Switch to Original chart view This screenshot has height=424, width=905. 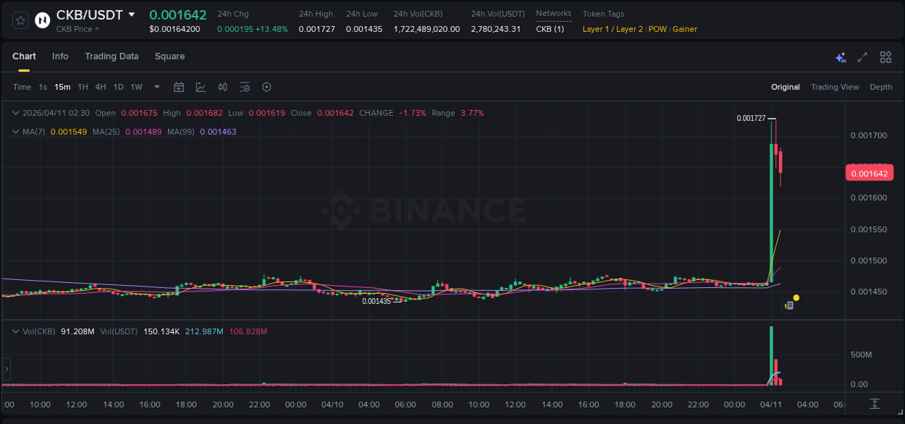[x=786, y=87]
